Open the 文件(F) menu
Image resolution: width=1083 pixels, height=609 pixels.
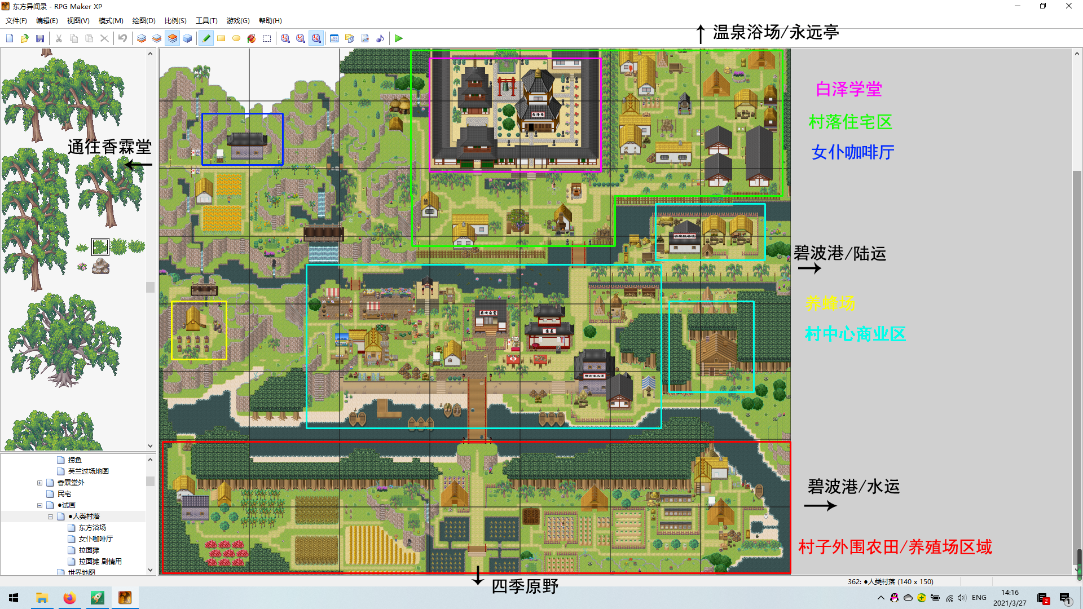(16, 21)
